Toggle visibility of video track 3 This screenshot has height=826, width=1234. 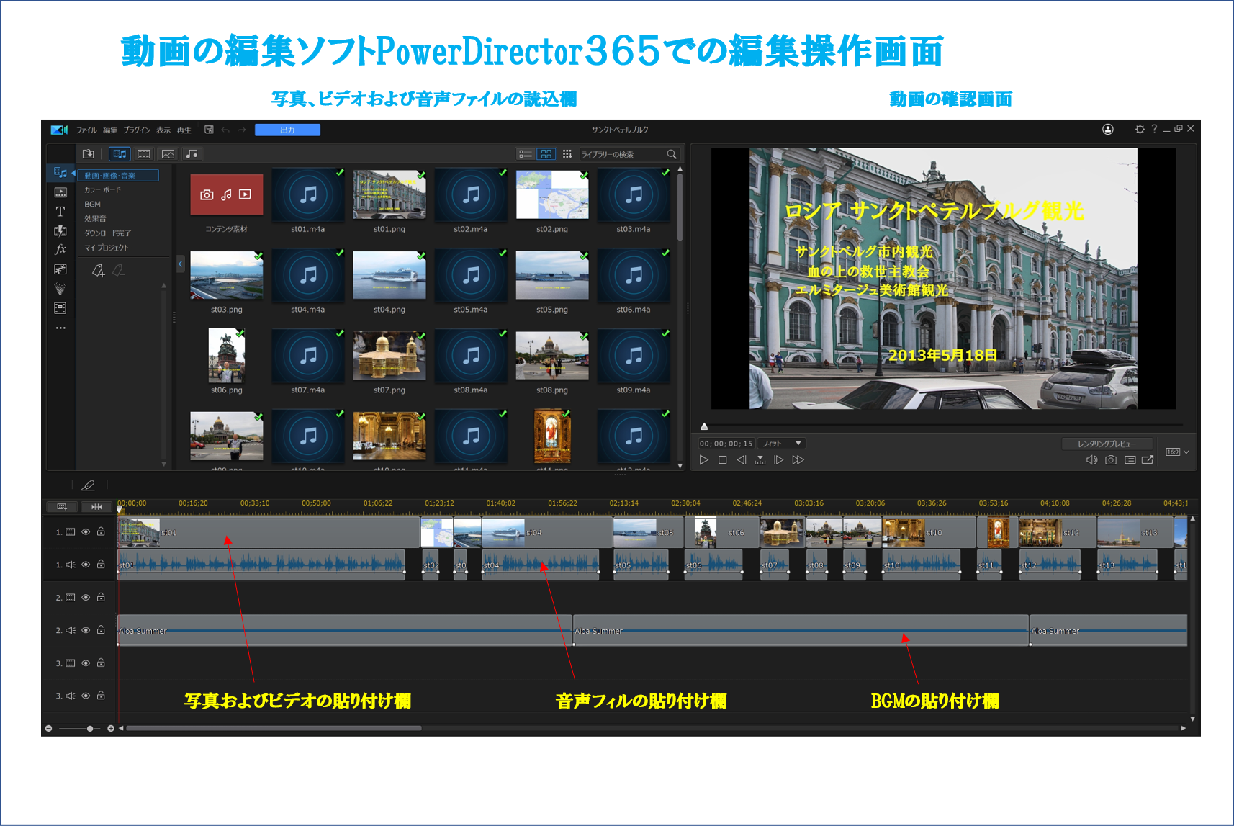[x=86, y=663]
